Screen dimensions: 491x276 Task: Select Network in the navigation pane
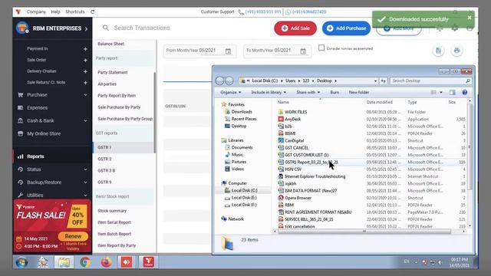236,219
